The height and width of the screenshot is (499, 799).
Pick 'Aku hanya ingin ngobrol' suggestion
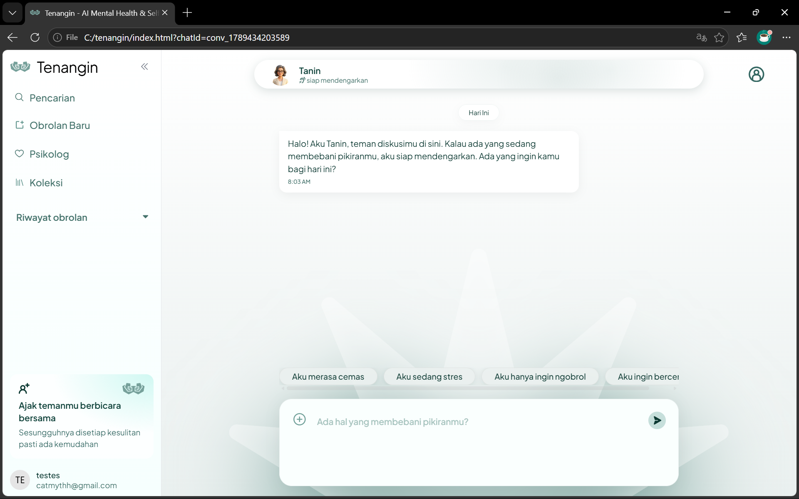[540, 377]
